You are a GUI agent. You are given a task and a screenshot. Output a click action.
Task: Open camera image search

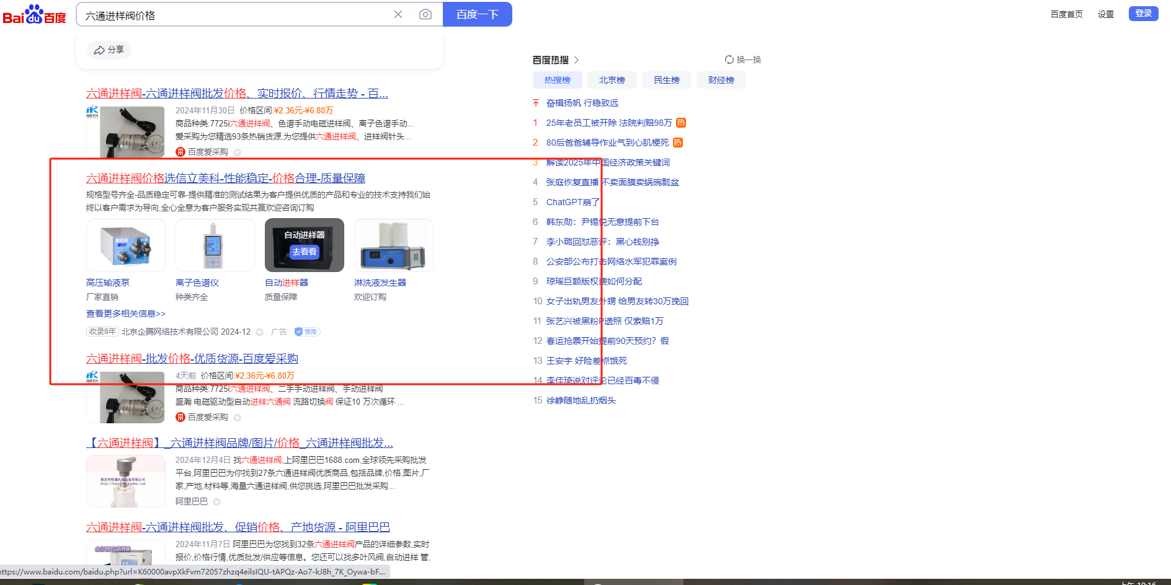[425, 14]
